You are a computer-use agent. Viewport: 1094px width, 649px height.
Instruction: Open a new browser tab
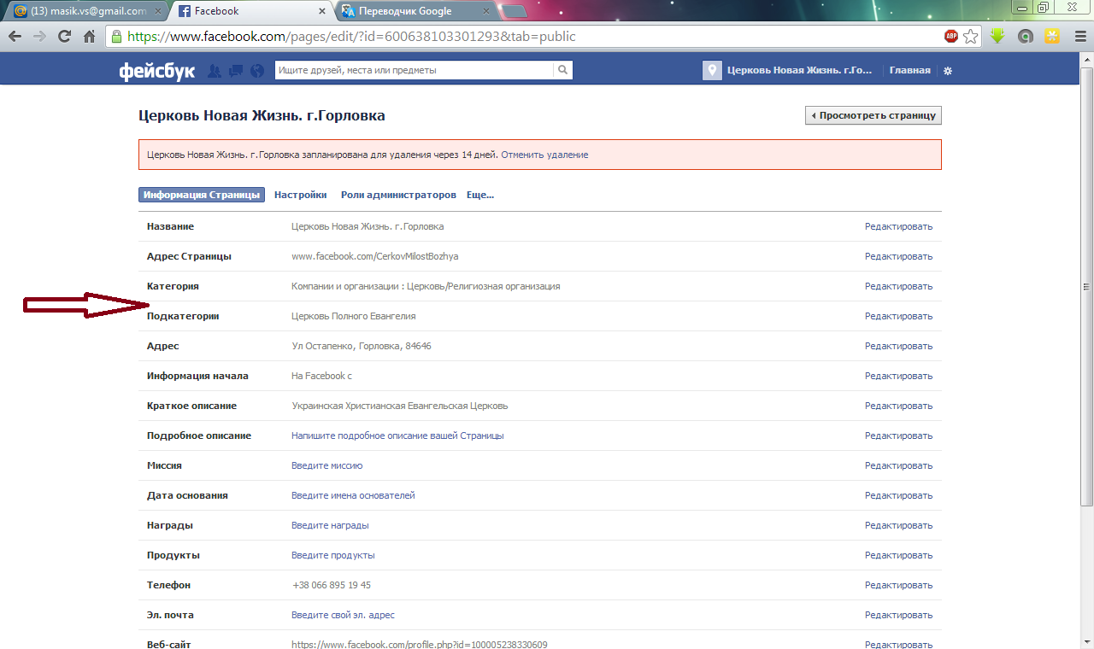[513, 12]
